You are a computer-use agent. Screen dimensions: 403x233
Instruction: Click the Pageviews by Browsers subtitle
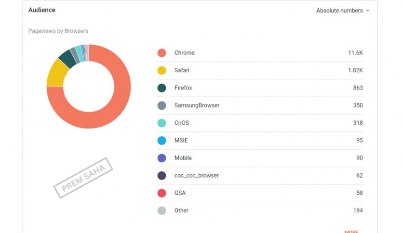tap(58, 31)
